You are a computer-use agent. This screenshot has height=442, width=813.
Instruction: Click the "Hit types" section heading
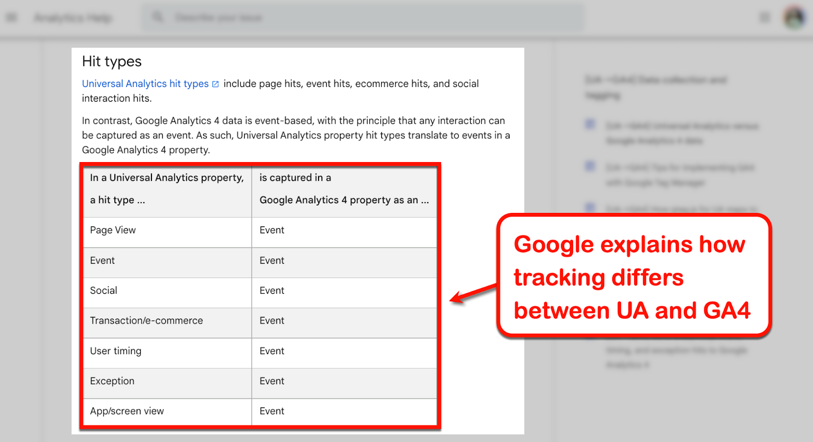(112, 61)
